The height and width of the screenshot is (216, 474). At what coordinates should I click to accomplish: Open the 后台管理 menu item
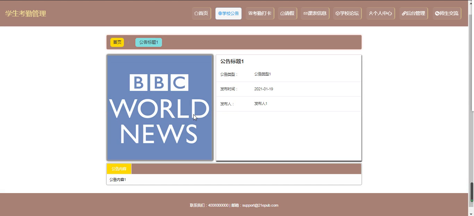(414, 14)
